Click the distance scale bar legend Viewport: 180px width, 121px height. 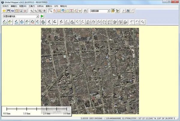tap(36, 111)
